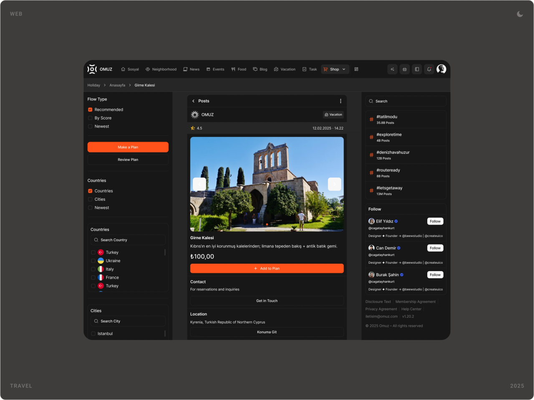Open the #exploretime hashtag
Screen dimensions: 534x400
click(406, 137)
